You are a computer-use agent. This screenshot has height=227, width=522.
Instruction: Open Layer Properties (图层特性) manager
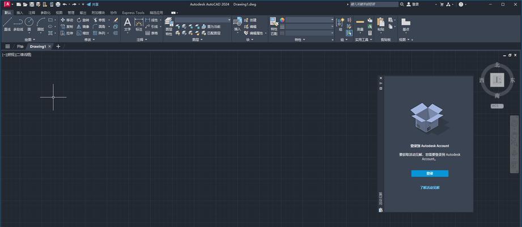169,27
